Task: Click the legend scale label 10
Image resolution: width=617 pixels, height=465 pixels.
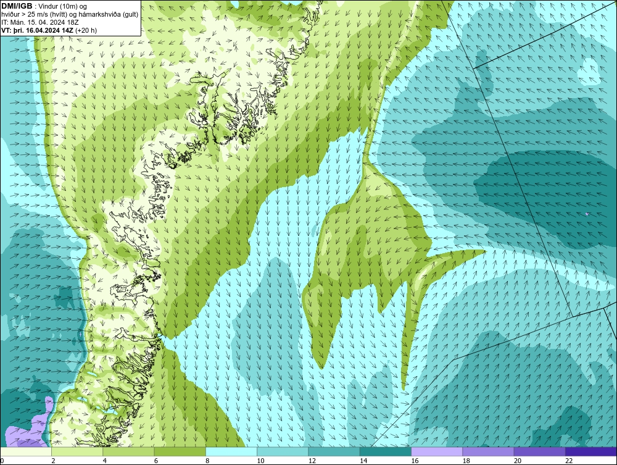Action: click(x=260, y=461)
